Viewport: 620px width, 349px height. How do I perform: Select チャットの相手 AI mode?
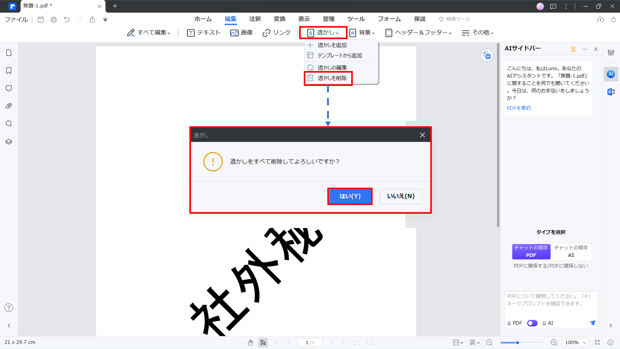tap(571, 251)
